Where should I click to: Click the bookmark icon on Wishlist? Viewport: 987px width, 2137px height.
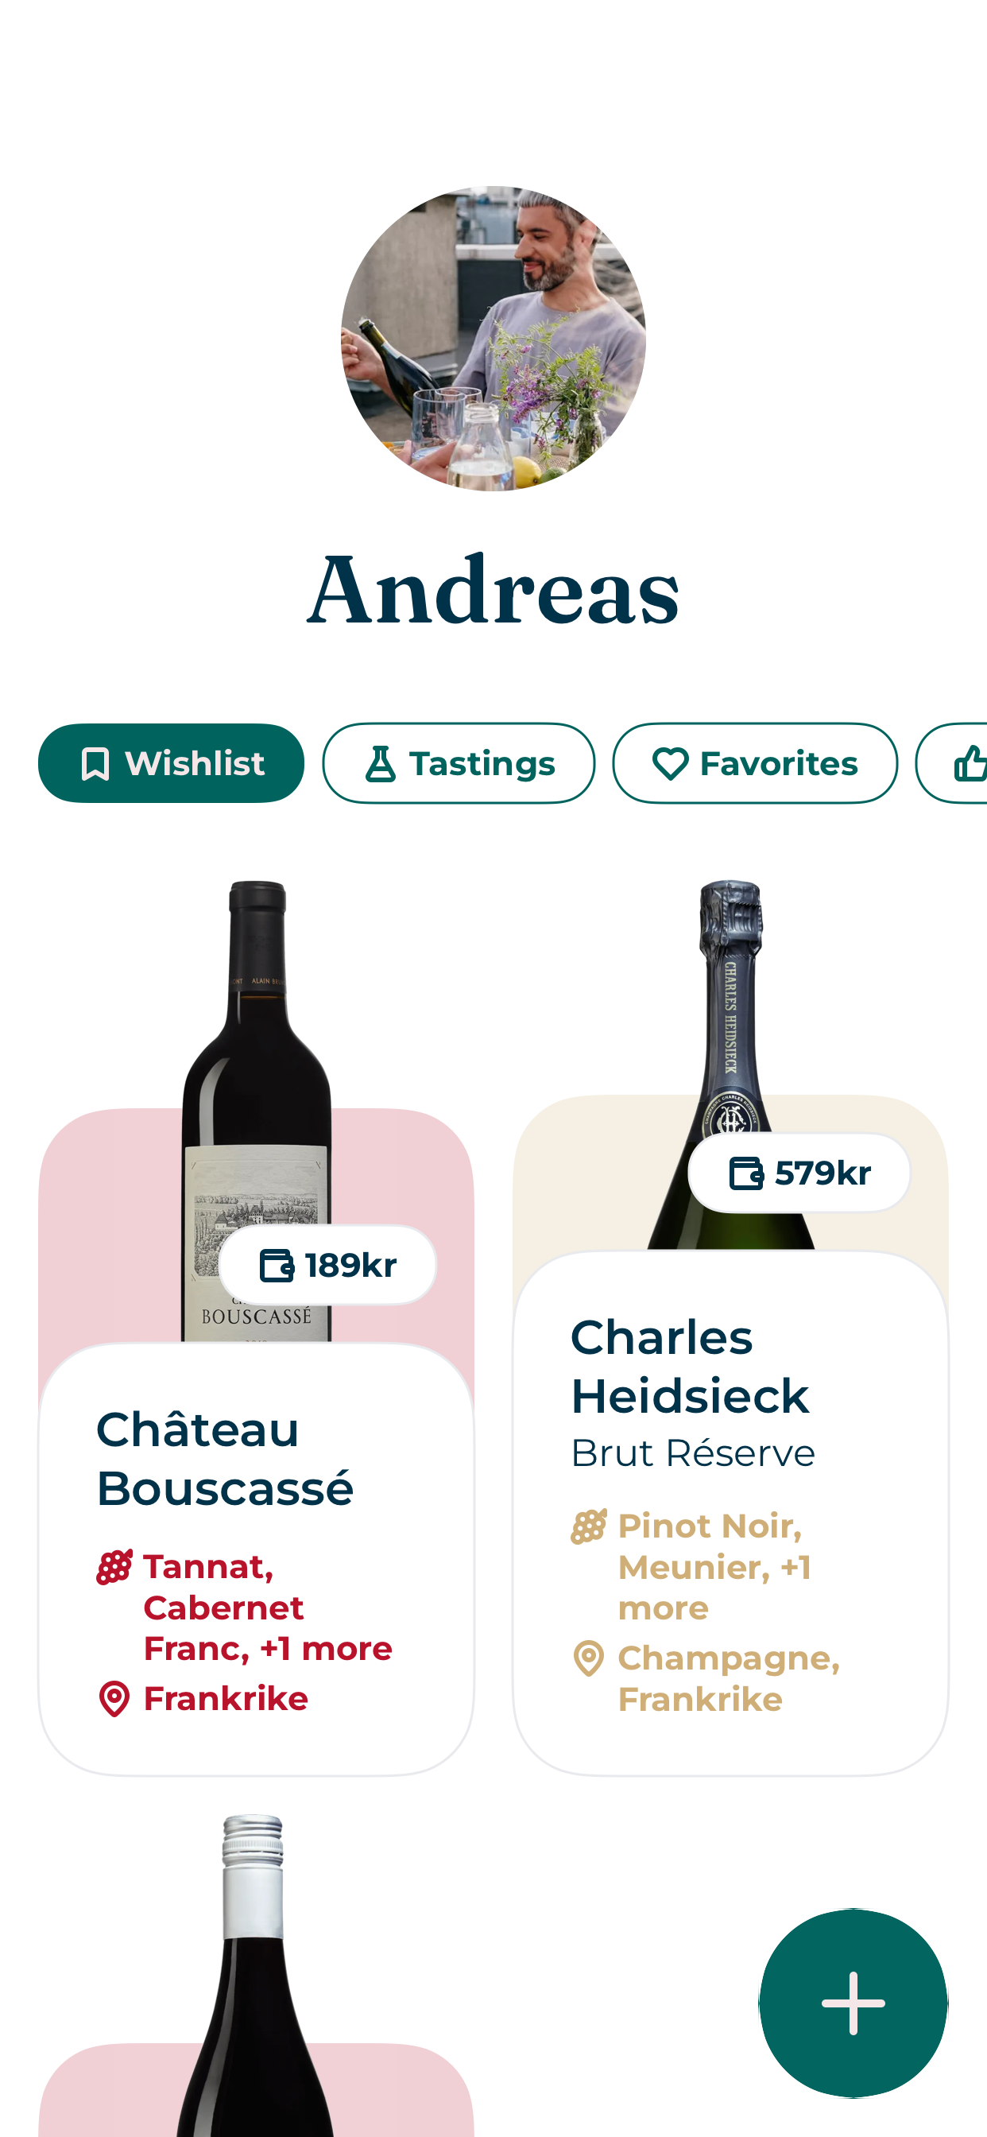(95, 764)
